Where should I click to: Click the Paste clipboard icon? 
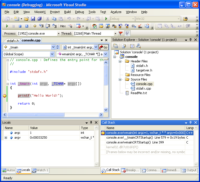coord(61,19)
